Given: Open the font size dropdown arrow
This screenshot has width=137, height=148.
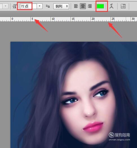Looking at the screenshot, I should [x=40, y=6].
